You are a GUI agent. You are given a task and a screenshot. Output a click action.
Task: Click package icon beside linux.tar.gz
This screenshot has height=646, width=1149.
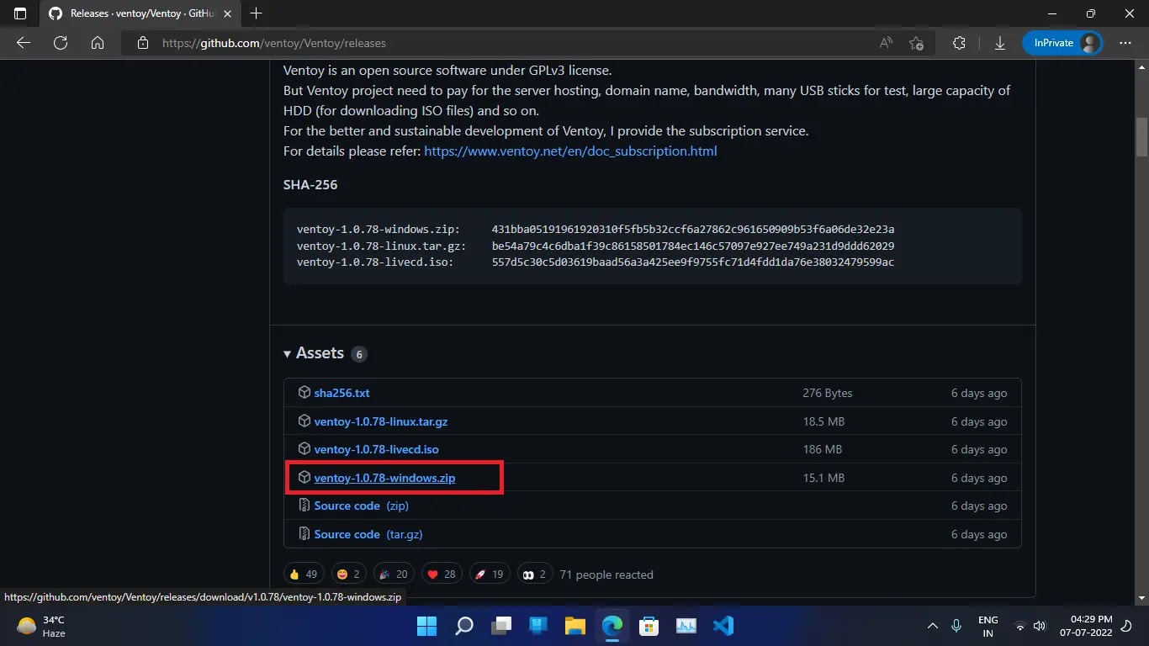point(304,421)
